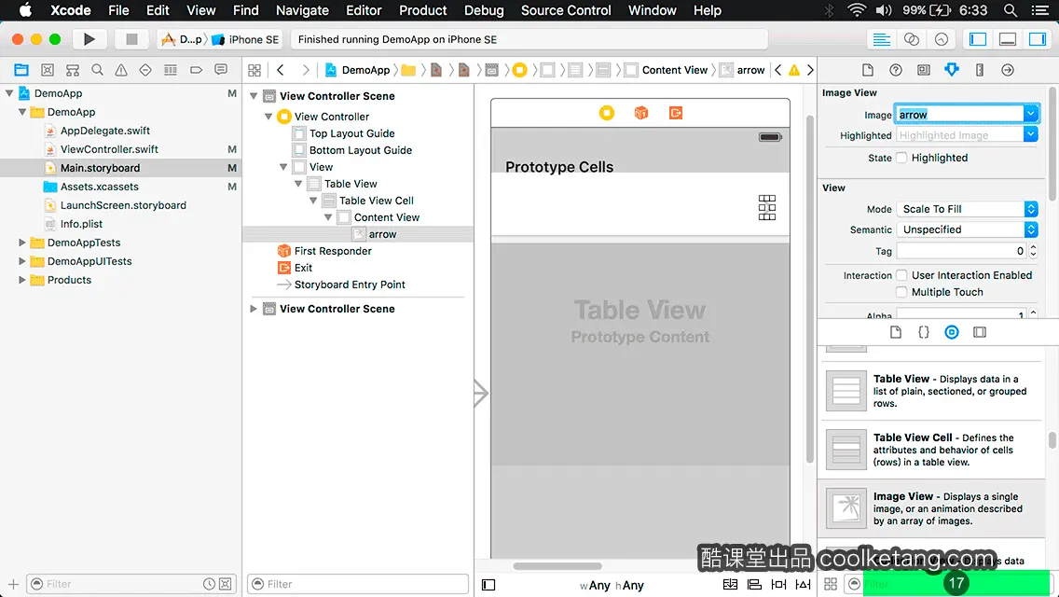Show the Standard editor

pyautogui.click(x=881, y=39)
